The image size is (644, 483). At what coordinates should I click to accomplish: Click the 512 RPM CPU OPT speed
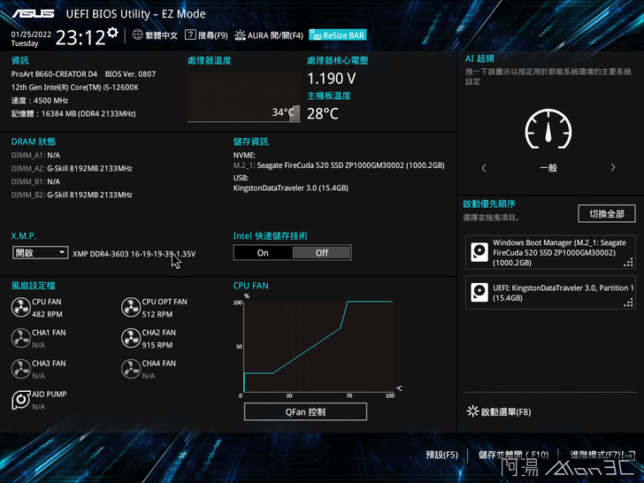pyautogui.click(x=157, y=314)
